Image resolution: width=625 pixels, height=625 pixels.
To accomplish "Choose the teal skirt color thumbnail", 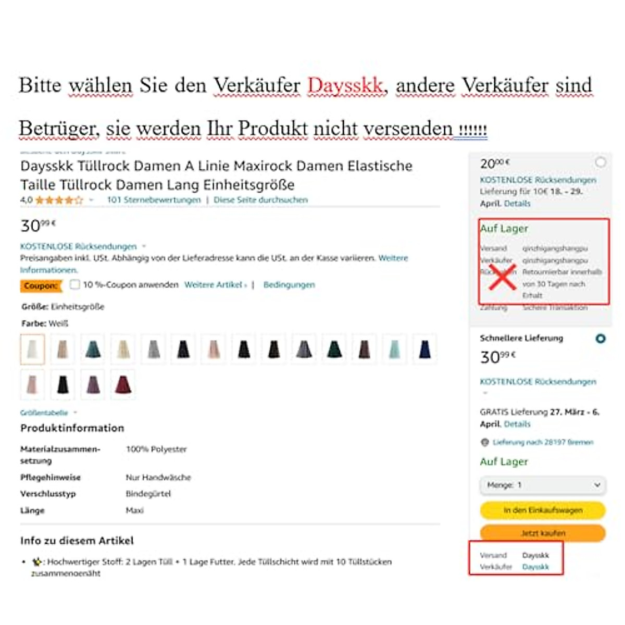I will tap(93, 349).
